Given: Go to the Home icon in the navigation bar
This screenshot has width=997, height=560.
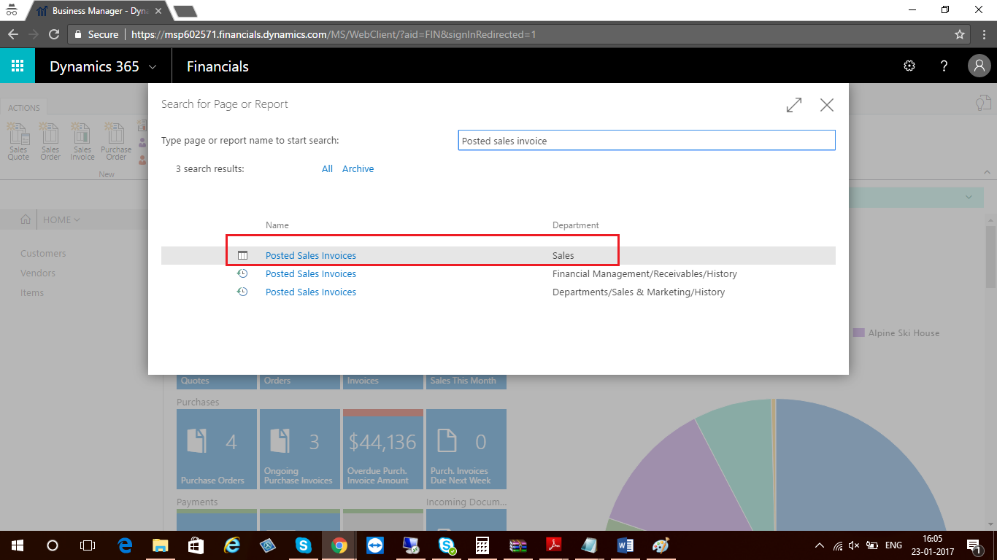Looking at the screenshot, I should click(26, 219).
